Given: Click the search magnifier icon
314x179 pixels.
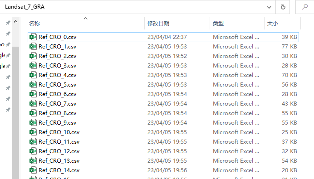Looking at the screenshot, I should point(305,7).
